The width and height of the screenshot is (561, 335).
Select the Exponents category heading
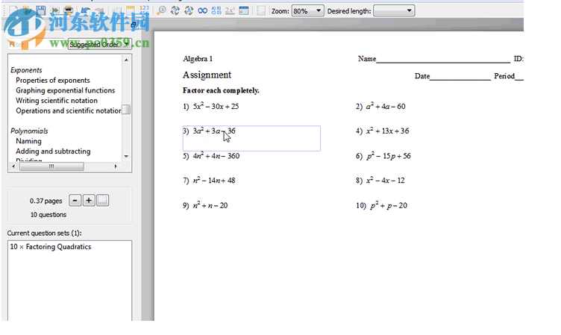click(26, 70)
